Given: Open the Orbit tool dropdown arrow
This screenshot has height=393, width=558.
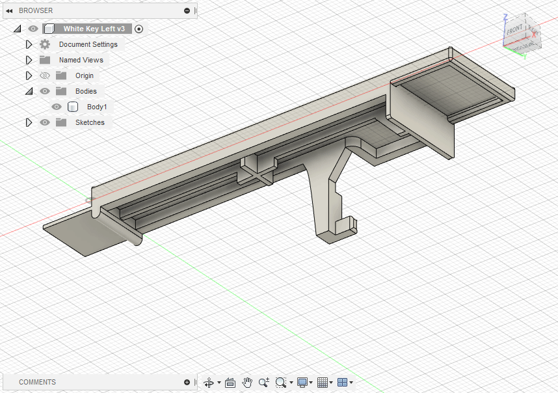Looking at the screenshot, I should [219, 383].
